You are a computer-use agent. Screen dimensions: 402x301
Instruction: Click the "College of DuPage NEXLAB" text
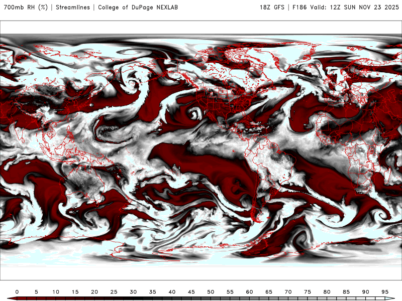point(138,7)
